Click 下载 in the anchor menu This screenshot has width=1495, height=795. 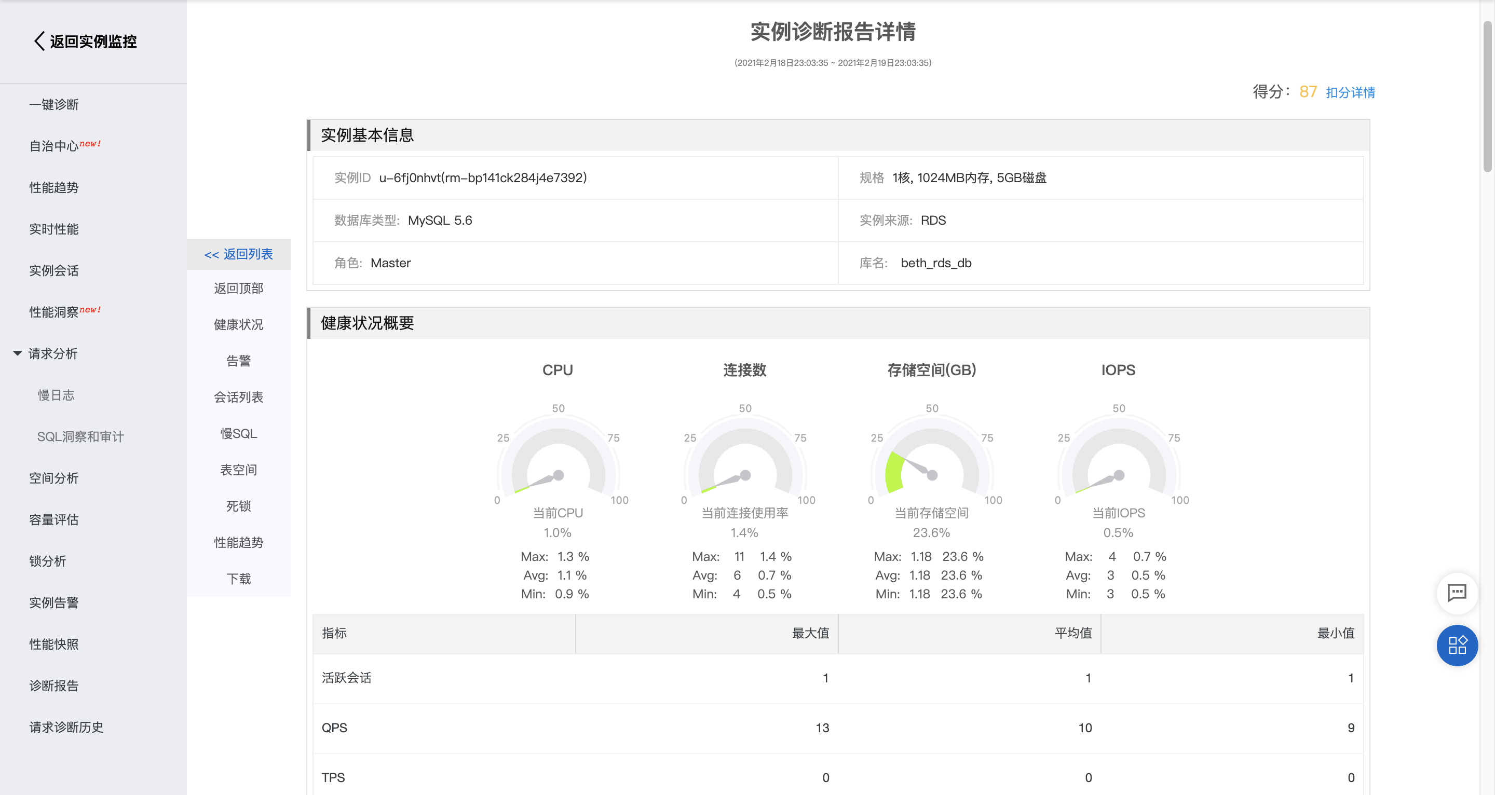(x=239, y=579)
